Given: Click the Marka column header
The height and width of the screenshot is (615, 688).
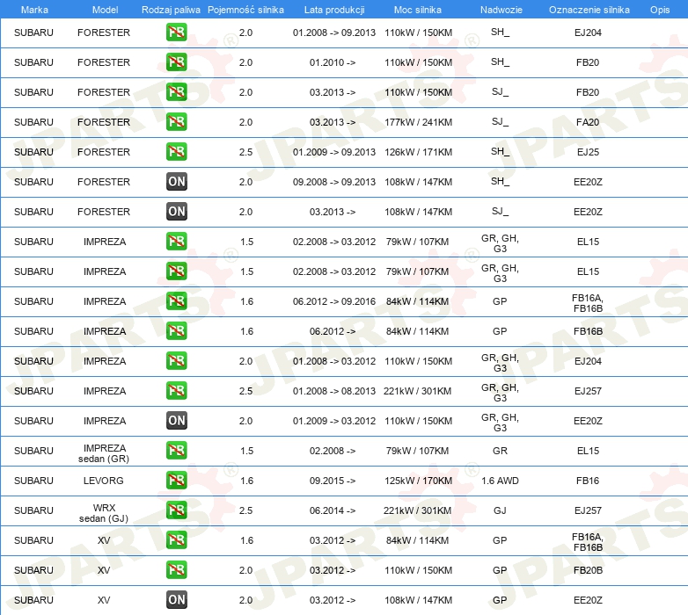Looking at the screenshot, I should (34, 10).
